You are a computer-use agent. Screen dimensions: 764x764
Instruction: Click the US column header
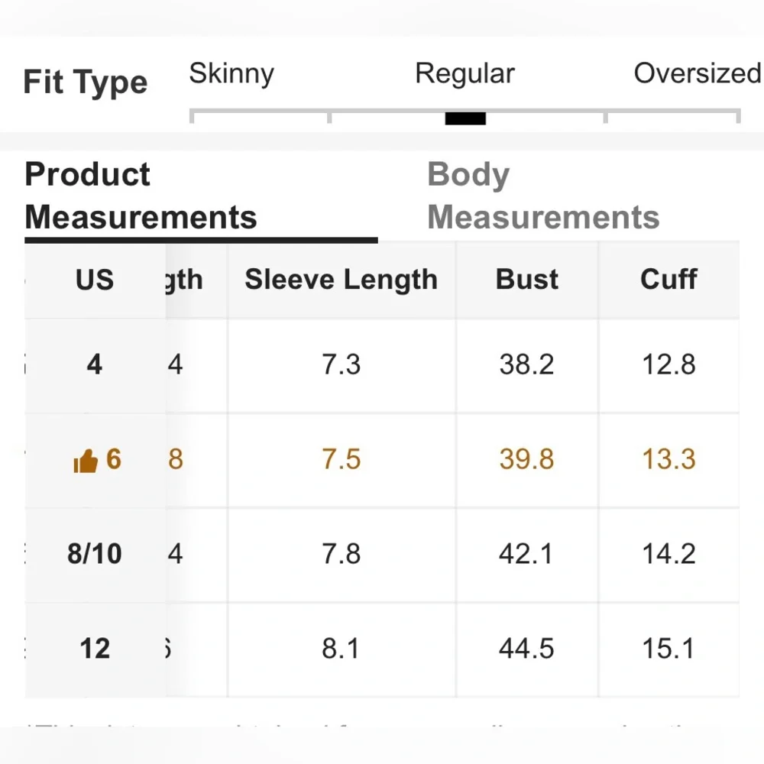[x=95, y=280]
